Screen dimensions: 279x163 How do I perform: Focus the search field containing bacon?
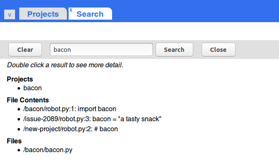click(x=101, y=50)
